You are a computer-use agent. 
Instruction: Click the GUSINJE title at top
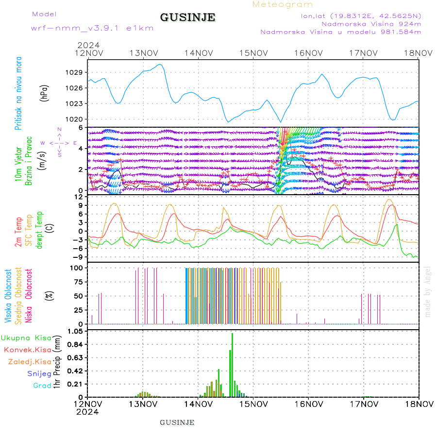(x=187, y=17)
